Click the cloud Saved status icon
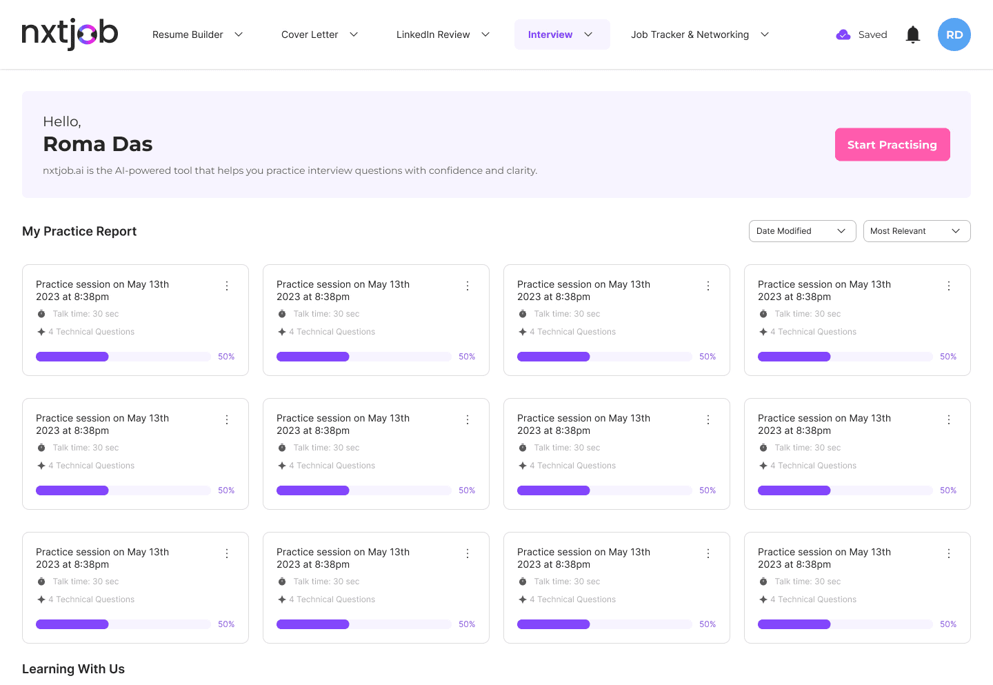 tap(843, 34)
